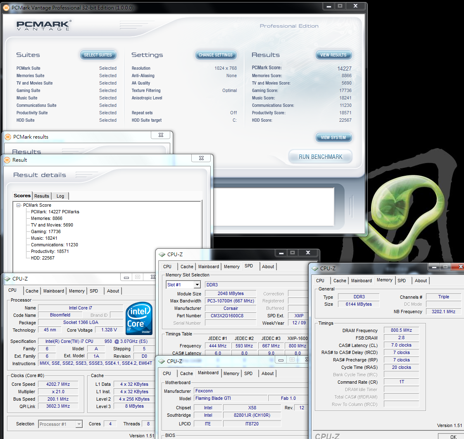464x439 pixels.
Task: Click the Part Number field CM3X2G1600C8
Action: [x=230, y=316]
